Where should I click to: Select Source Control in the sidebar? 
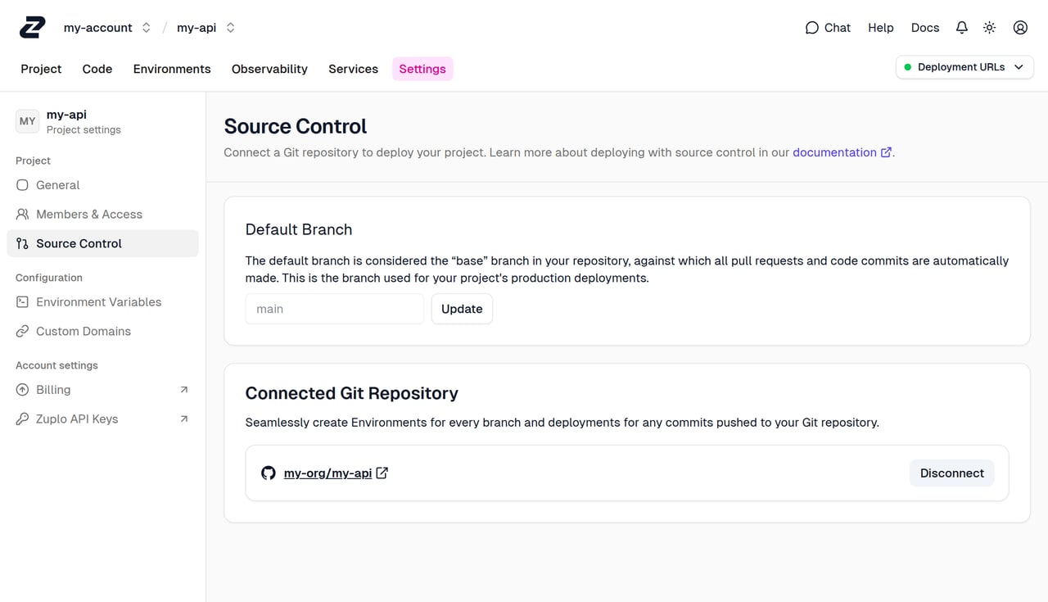pos(102,243)
